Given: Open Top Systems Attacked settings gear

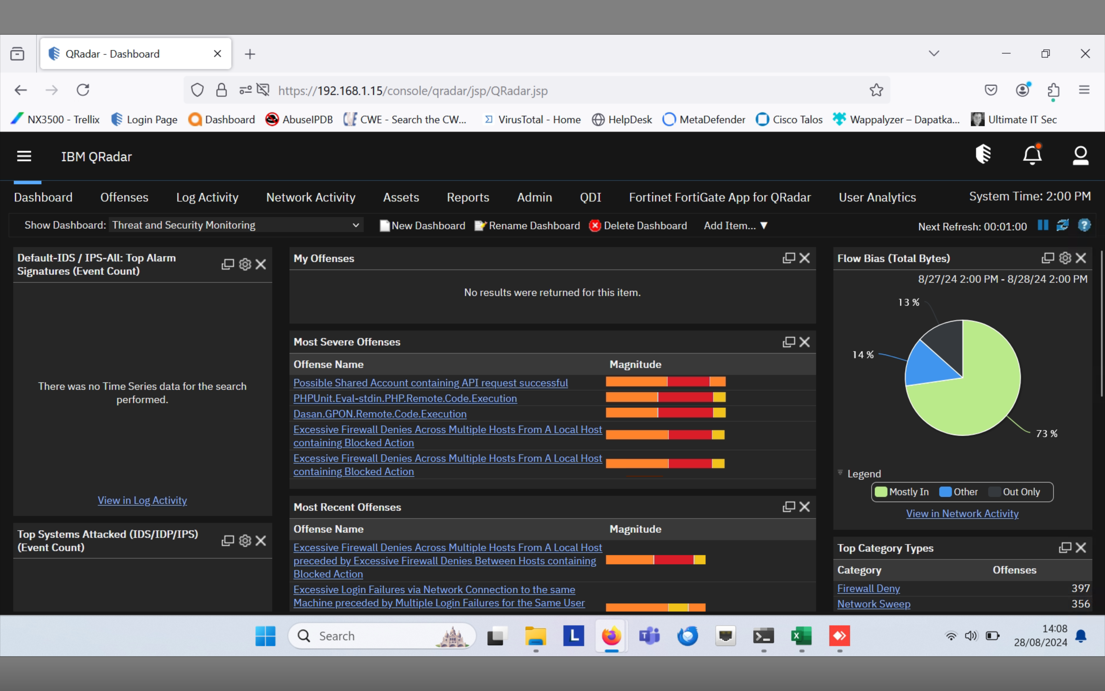Looking at the screenshot, I should tap(245, 541).
